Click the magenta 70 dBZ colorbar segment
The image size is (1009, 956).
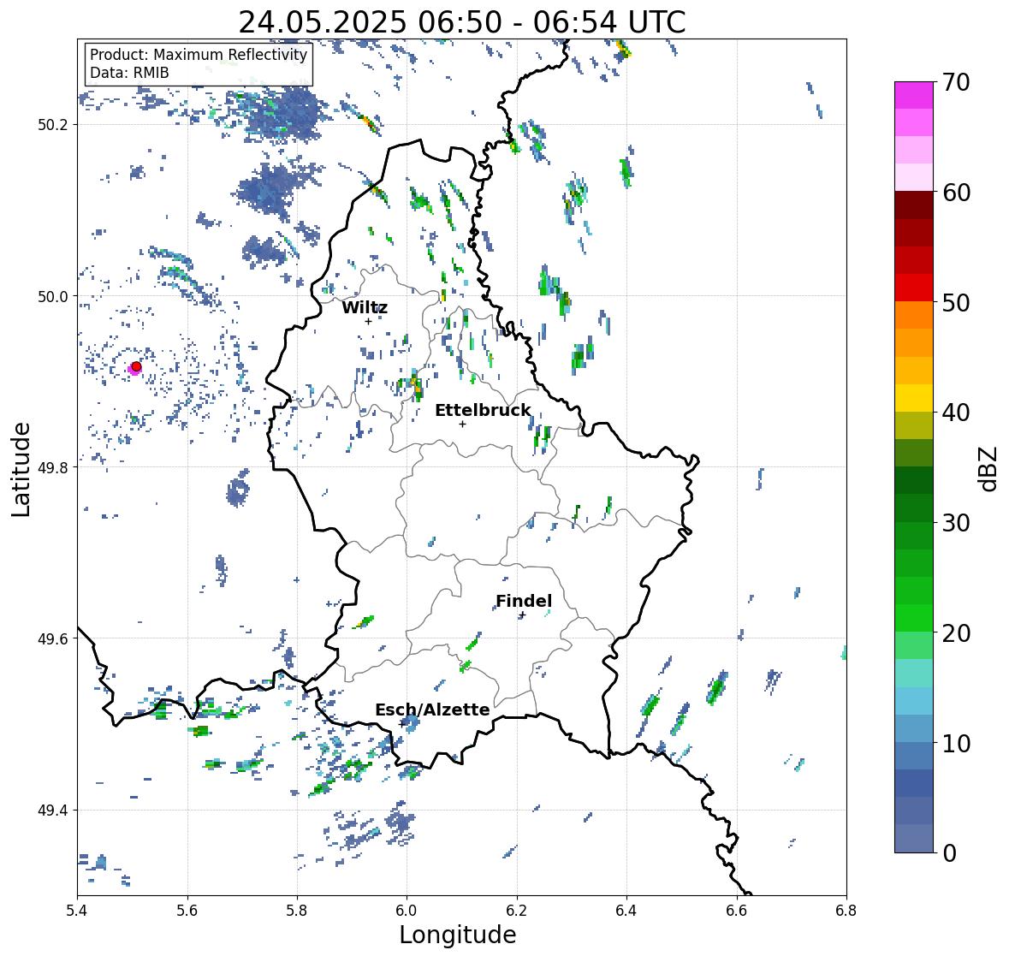point(914,95)
